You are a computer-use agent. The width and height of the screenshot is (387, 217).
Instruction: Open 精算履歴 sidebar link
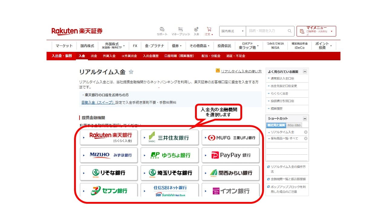coord(277,108)
